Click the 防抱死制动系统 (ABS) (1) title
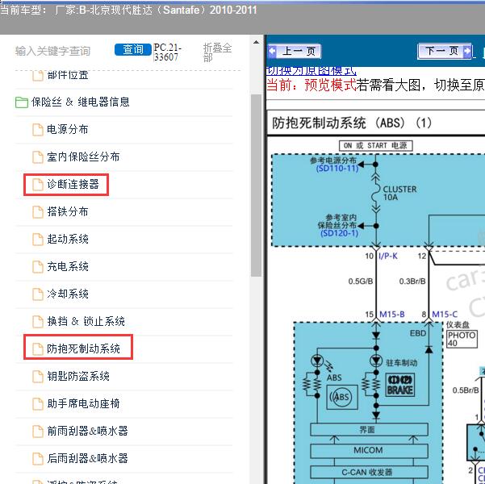The image size is (485, 484). pos(352,123)
